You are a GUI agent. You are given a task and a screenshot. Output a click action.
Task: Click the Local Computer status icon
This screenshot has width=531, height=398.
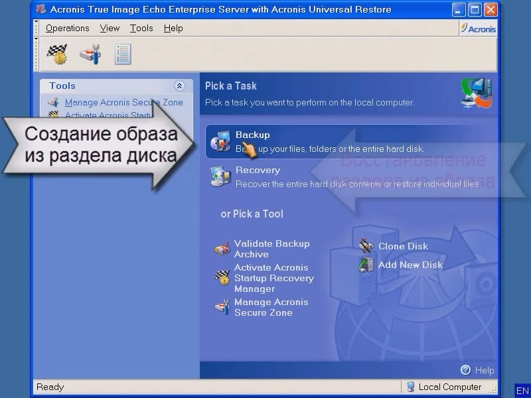tap(410, 387)
